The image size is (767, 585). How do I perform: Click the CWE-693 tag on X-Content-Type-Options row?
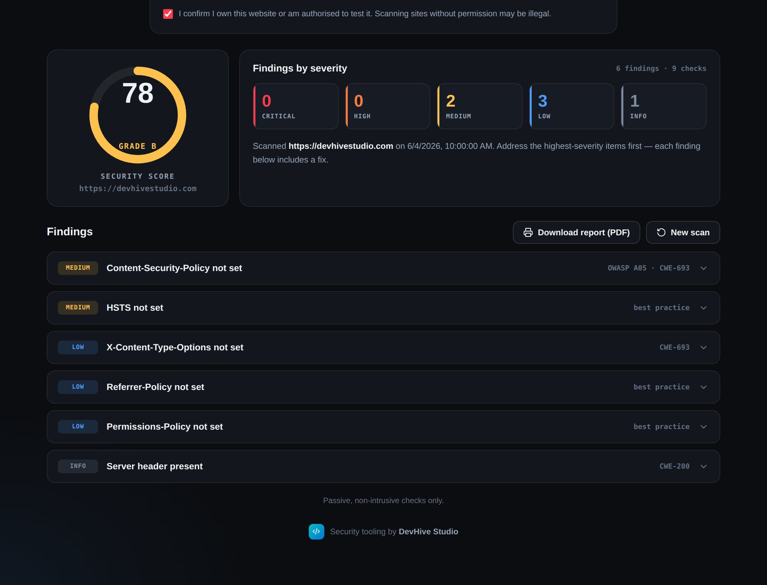click(x=675, y=348)
